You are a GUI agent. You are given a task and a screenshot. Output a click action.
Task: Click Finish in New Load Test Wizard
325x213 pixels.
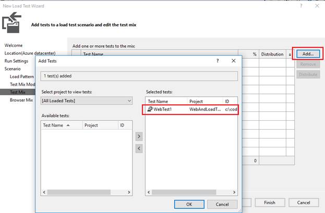270,203
